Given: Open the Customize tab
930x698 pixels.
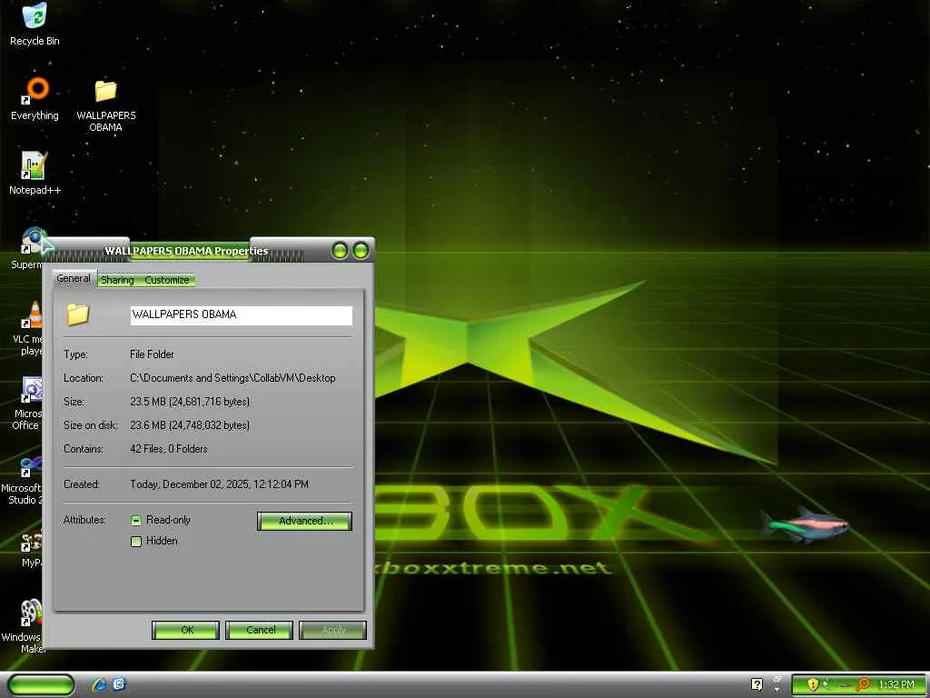Looking at the screenshot, I should coord(167,280).
